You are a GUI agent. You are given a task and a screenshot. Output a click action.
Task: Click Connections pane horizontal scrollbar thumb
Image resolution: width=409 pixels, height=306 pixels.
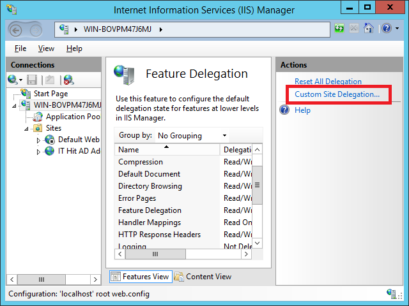pyautogui.click(x=41, y=279)
